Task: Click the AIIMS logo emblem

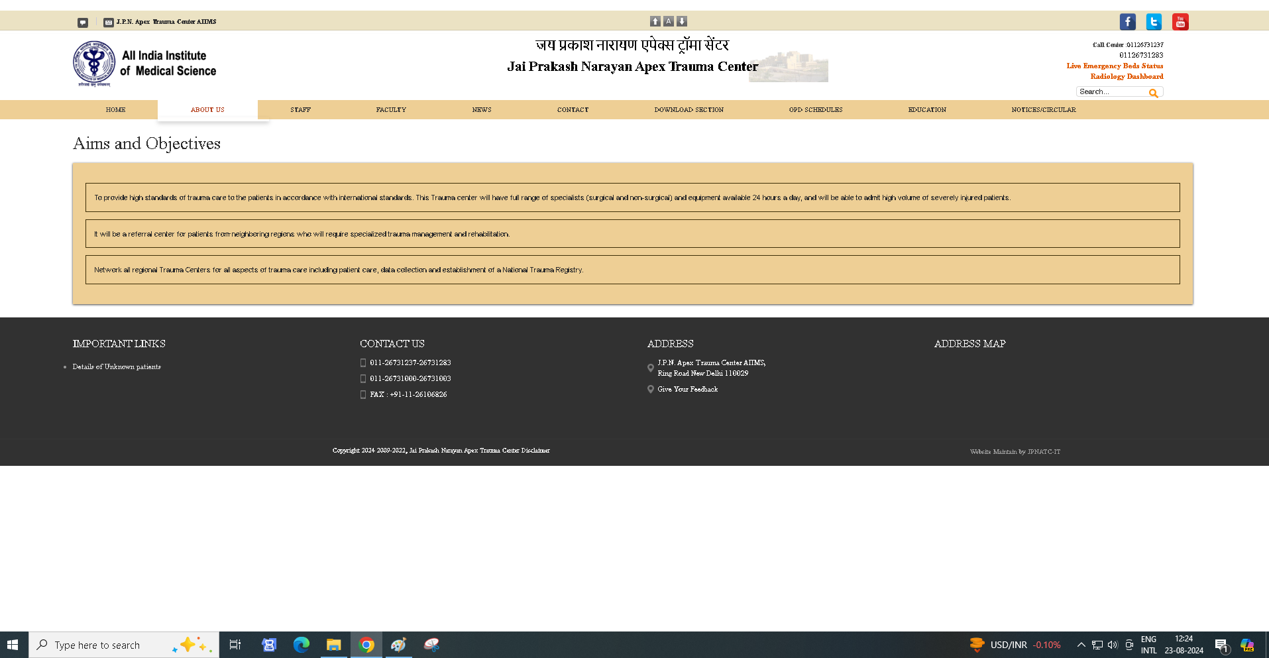Action: coord(94,64)
